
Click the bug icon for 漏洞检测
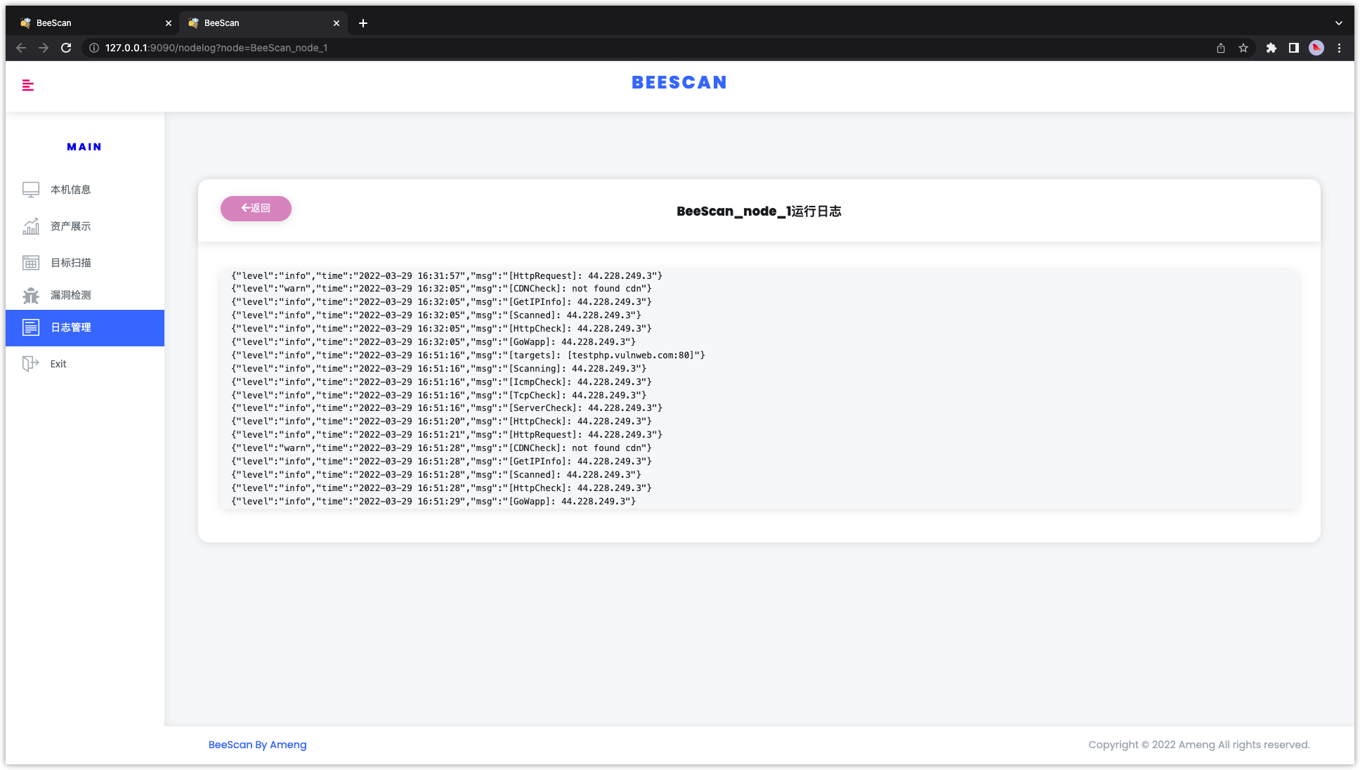[31, 296]
